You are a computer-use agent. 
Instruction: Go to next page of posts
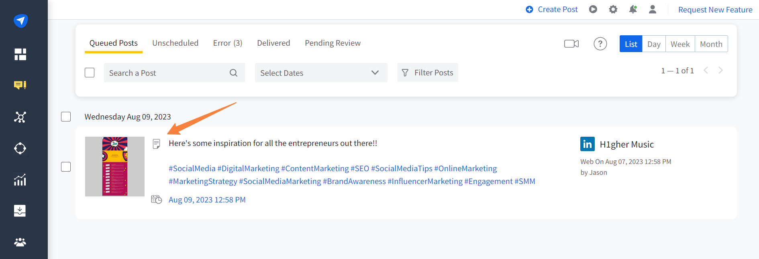pyautogui.click(x=720, y=71)
